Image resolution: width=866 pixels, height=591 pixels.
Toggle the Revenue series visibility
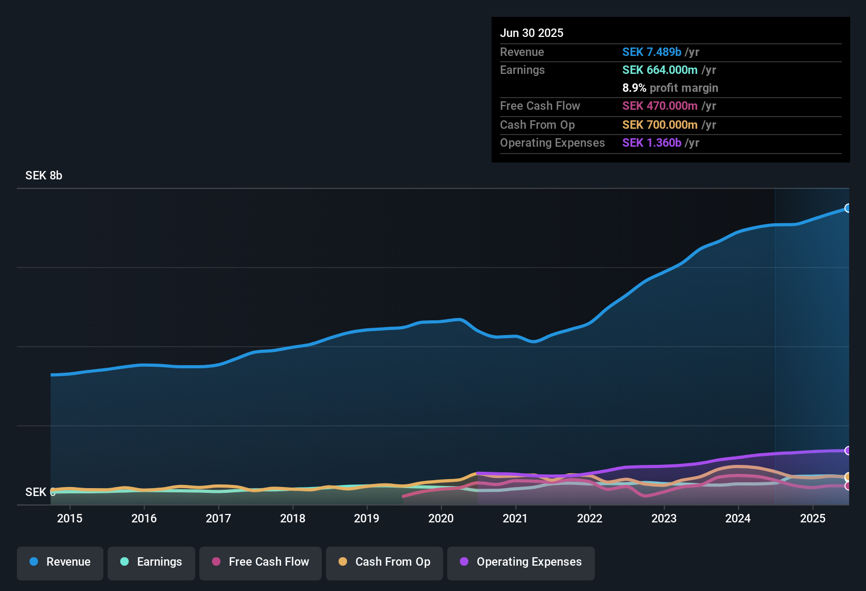pyautogui.click(x=60, y=562)
